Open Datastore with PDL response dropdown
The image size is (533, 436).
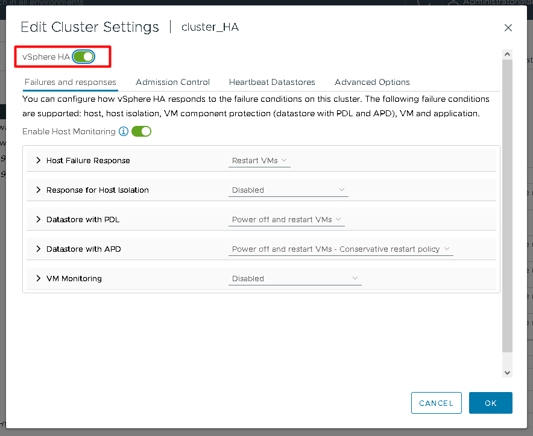[x=286, y=220]
